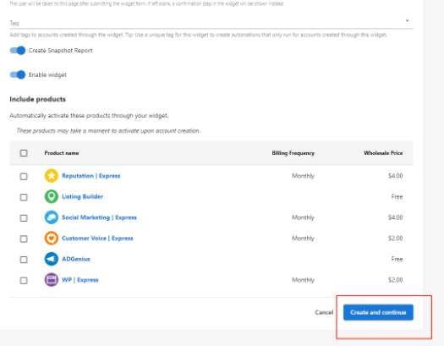
Task: Click the WP Express purple icon
Action: 52,280
